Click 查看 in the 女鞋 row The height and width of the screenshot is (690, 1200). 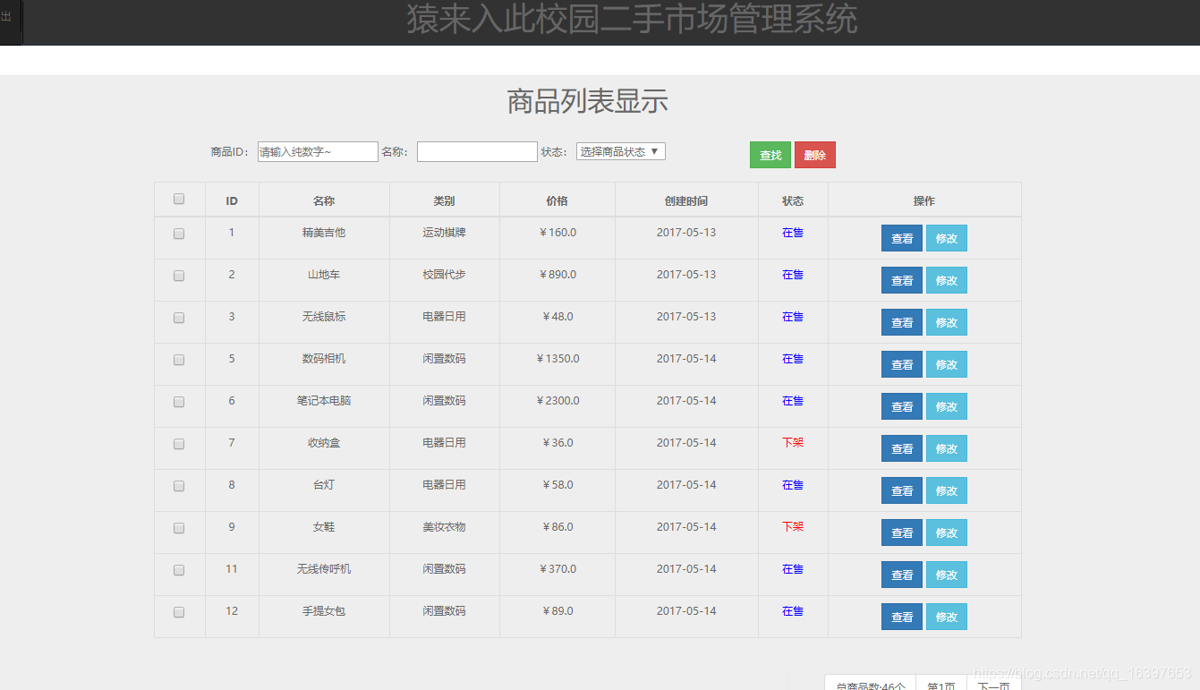coord(902,532)
